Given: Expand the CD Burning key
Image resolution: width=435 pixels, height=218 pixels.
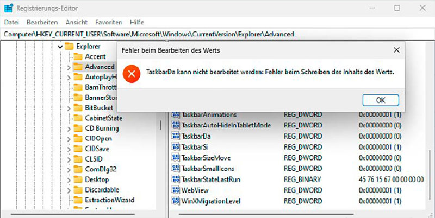Looking at the screenshot, I should coord(69,129).
